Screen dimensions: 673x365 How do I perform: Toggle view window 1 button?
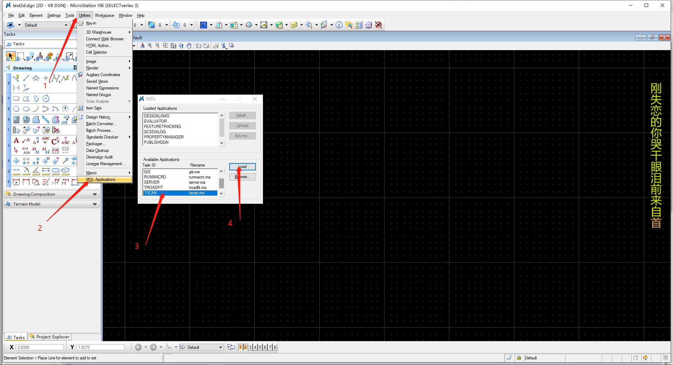point(240,347)
